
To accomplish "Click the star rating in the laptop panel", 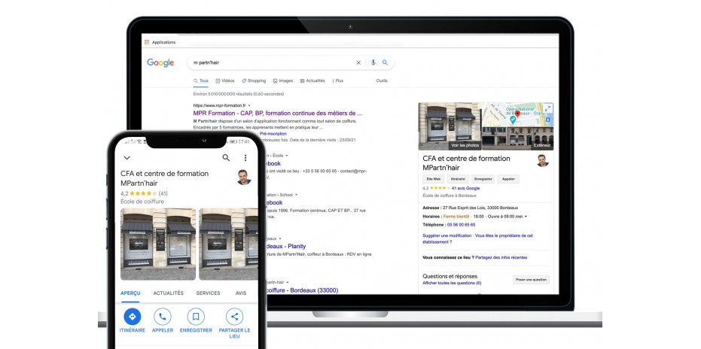I will pos(440,189).
